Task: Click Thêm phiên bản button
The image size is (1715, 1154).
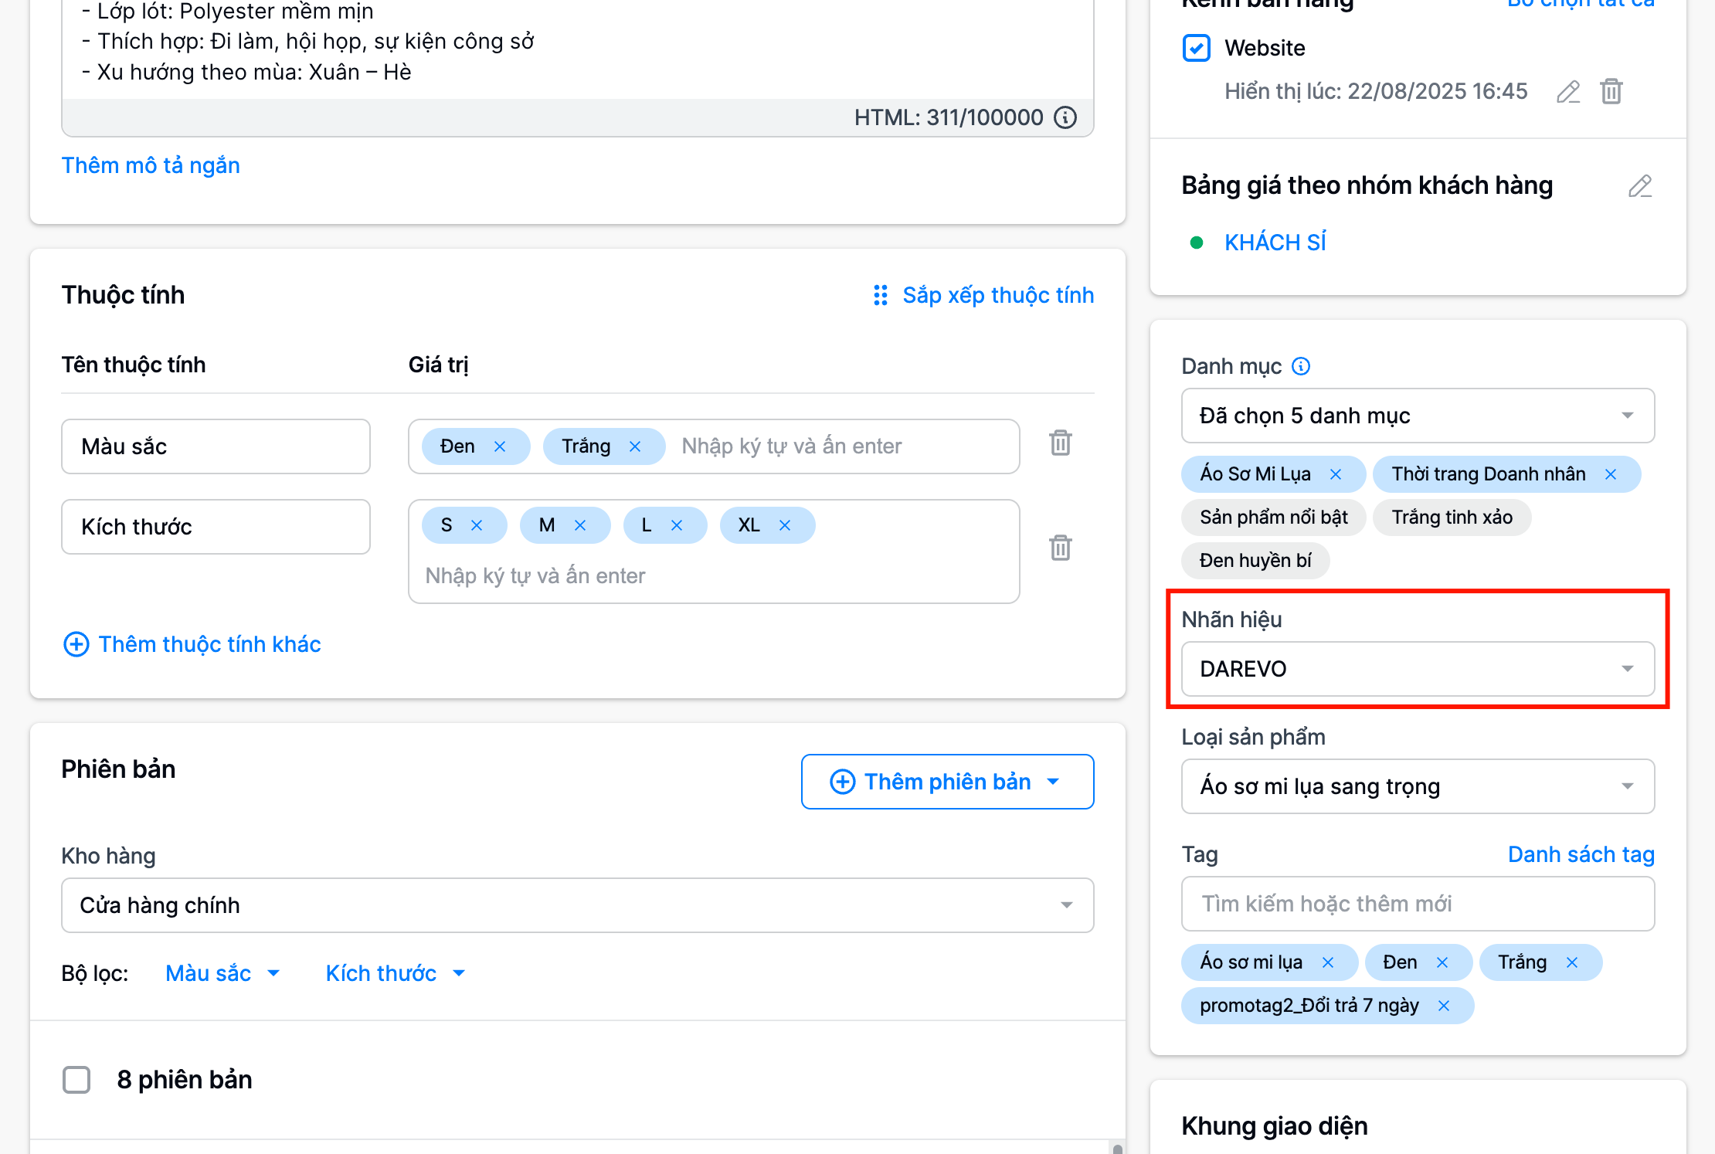Action: 947,782
